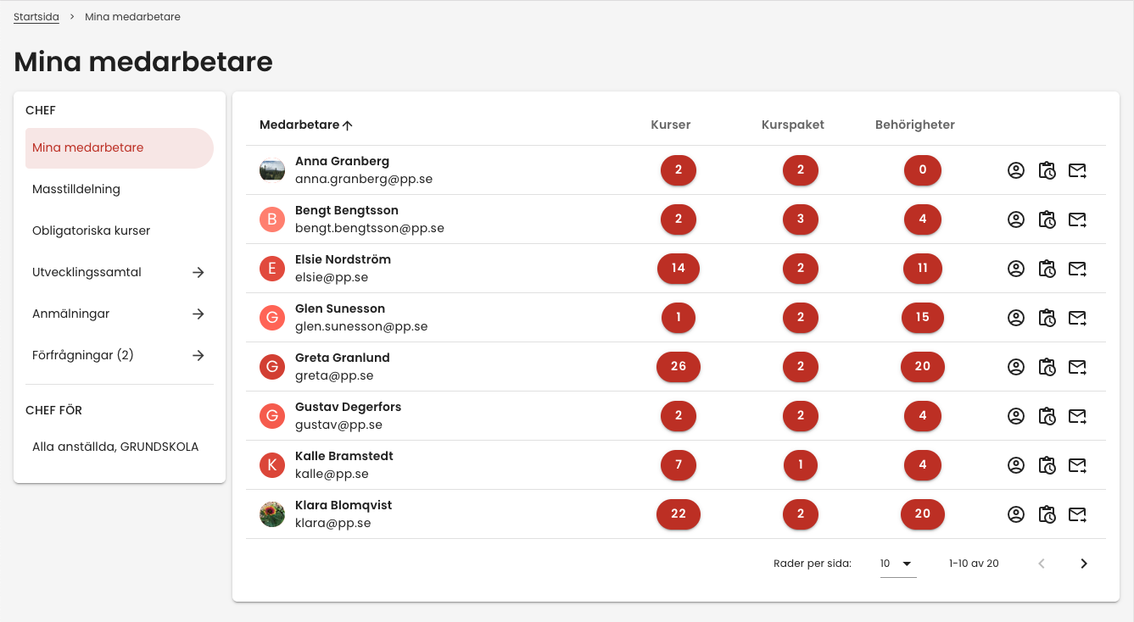Expand the Anmälningar menu entry
This screenshot has width=1134, height=622.
coord(198,314)
